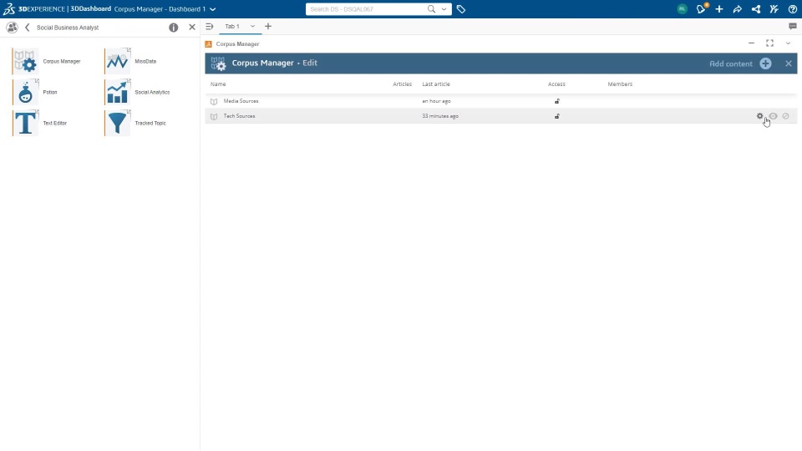The image size is (802, 451).
Task: Click the lock icon for Tech Sources
Action: point(557,116)
